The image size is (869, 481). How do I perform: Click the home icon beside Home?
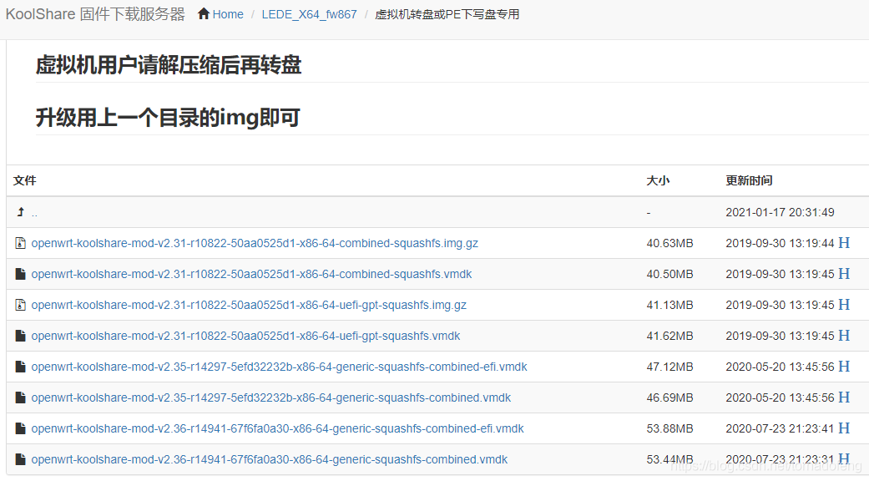[204, 14]
